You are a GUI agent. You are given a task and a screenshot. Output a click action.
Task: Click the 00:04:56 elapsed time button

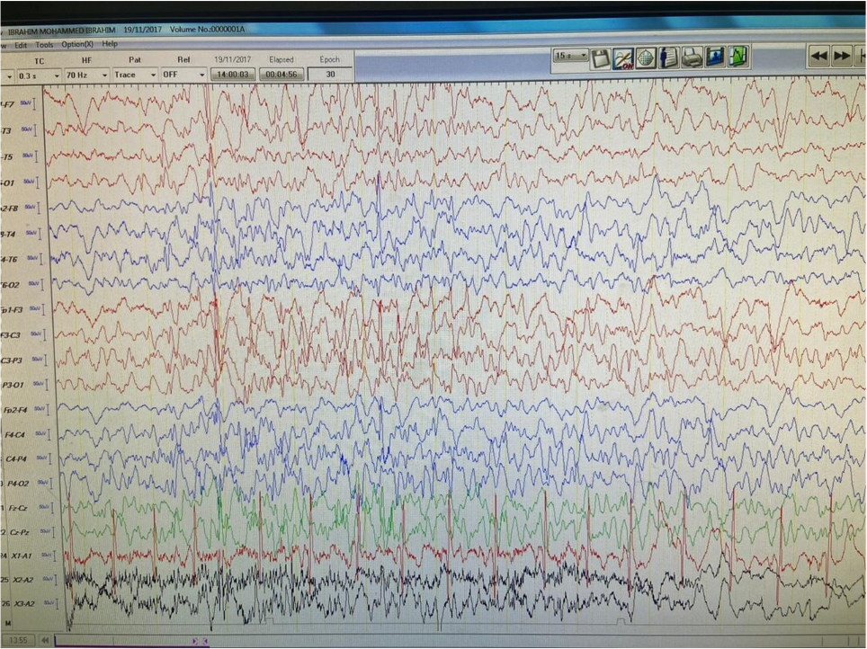point(280,75)
